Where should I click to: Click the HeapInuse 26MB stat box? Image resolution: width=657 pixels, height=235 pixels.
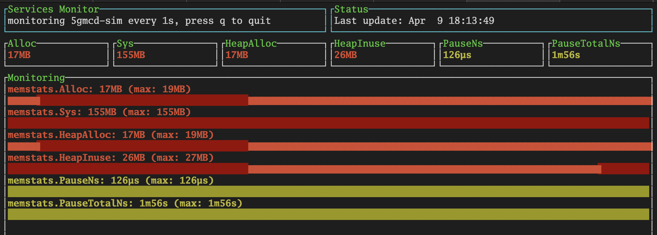pos(383,54)
